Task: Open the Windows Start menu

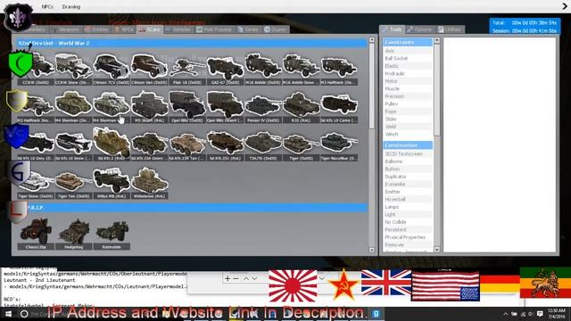Action: pyautogui.click(x=8, y=314)
